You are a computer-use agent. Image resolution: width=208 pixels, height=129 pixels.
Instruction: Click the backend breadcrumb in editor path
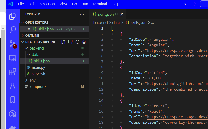[x=100, y=22]
